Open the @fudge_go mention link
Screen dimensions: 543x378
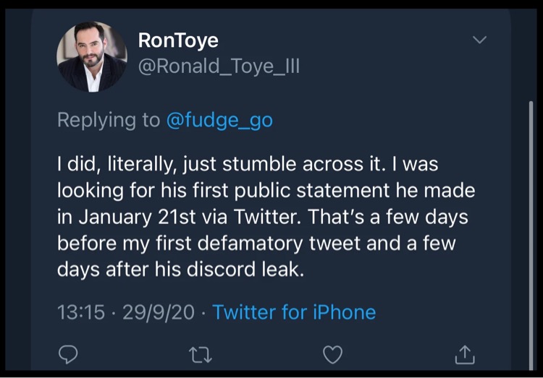point(219,121)
